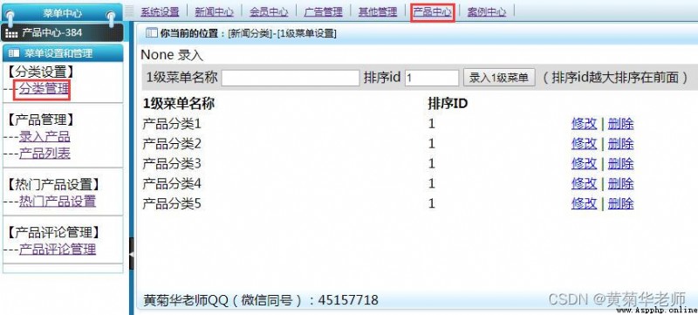Click 修改 for 产品分类1
This screenshot has width=698, height=315.
(x=584, y=124)
